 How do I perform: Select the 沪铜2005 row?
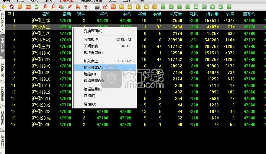(x=136, y=125)
